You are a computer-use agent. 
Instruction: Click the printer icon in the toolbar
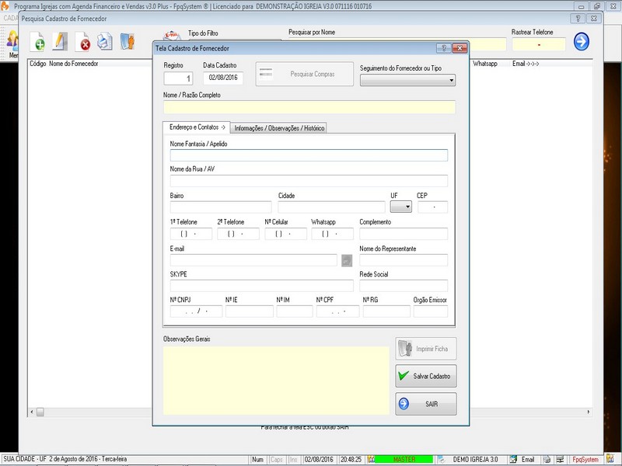105,42
